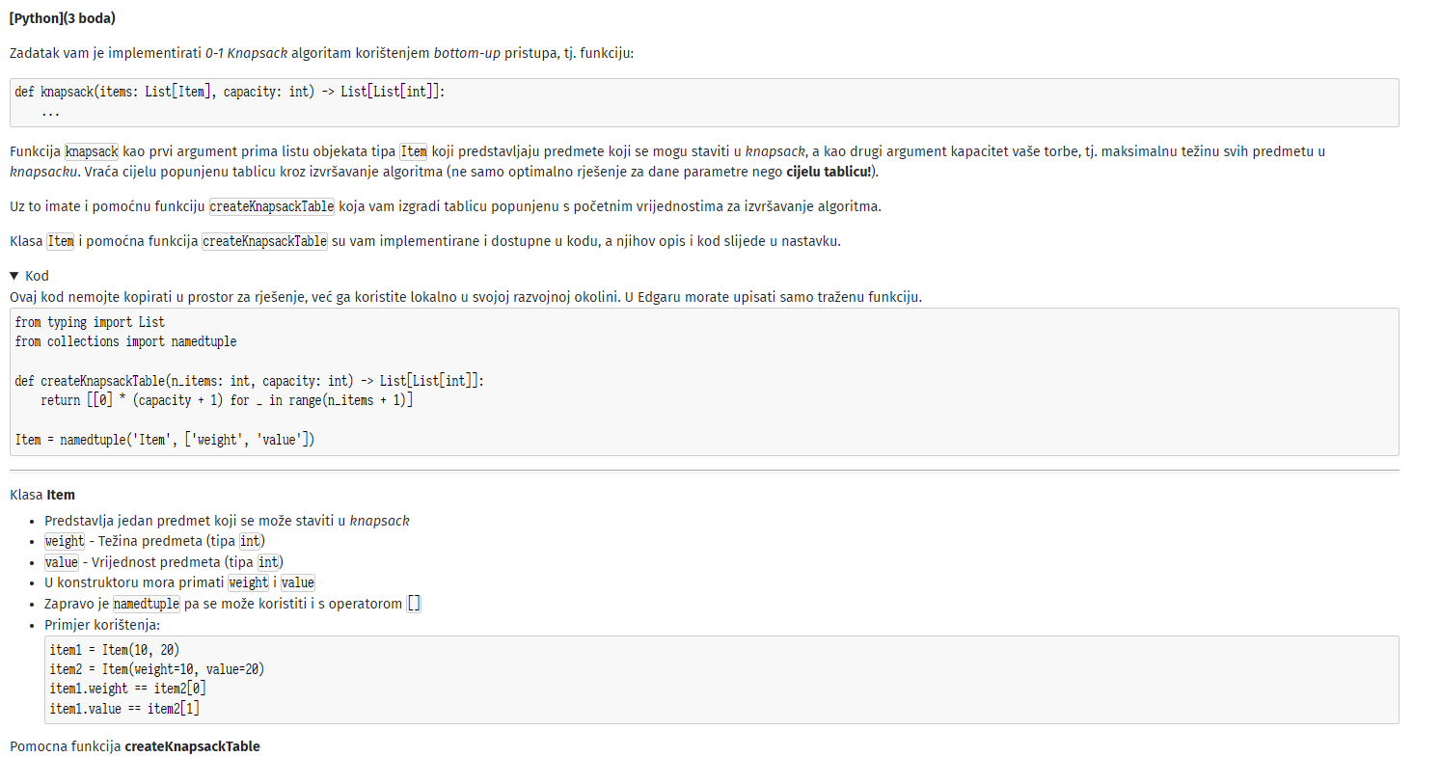This screenshot has height=757, width=1440.
Task: Click the "item1.value == item2[1]" line
Action: pyautogui.click(x=124, y=709)
